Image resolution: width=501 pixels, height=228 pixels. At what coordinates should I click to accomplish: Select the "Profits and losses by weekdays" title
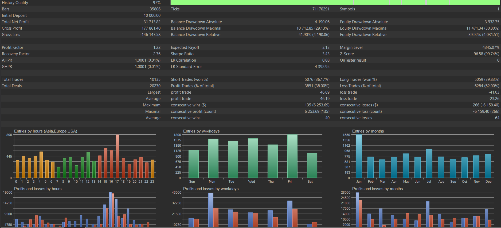tap(211, 189)
